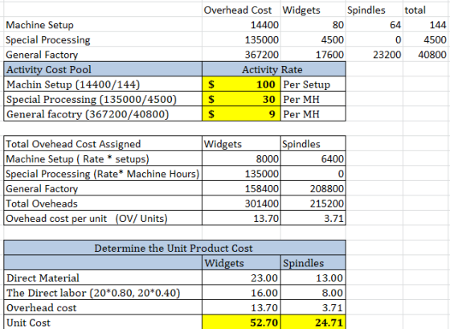Click the direct labor value 16.00
Viewport: 450px width, 329px height.
241,293
